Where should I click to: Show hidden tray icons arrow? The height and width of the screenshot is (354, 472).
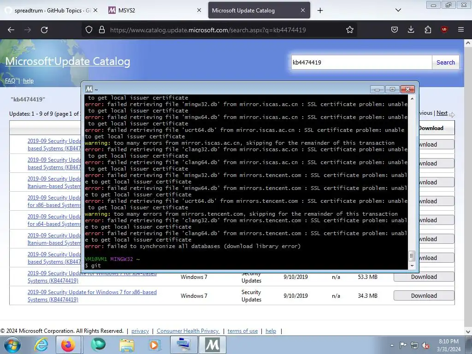click(x=392, y=345)
